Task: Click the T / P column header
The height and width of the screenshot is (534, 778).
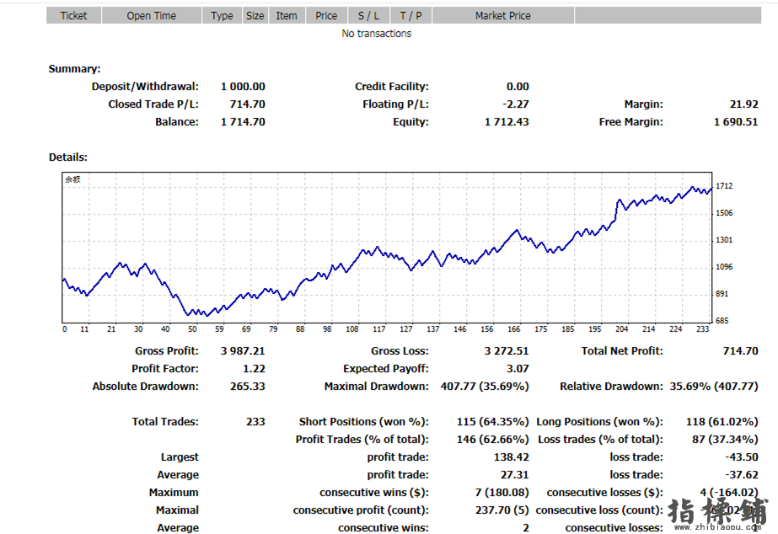Action: pos(410,15)
